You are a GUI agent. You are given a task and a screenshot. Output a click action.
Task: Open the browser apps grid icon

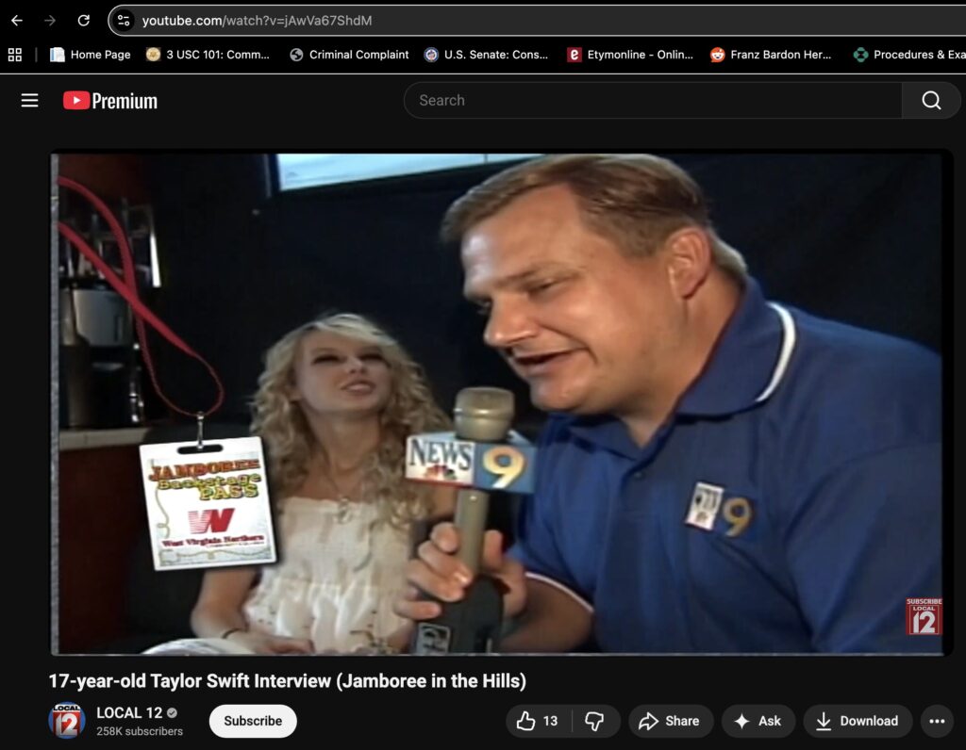click(x=14, y=55)
